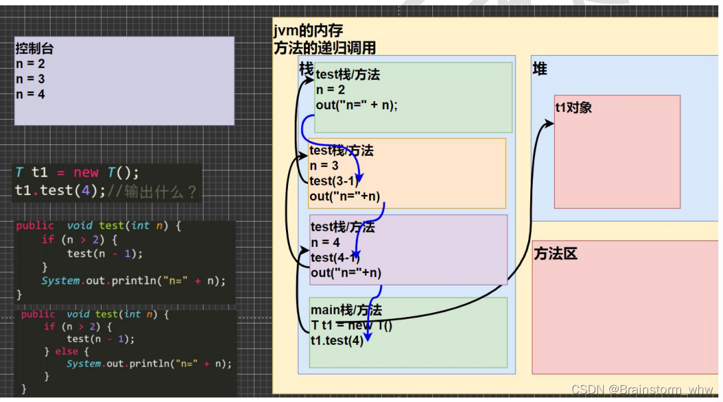Click the System.out.println("n=" + n) statement
The image size is (723, 402).
[133, 280]
